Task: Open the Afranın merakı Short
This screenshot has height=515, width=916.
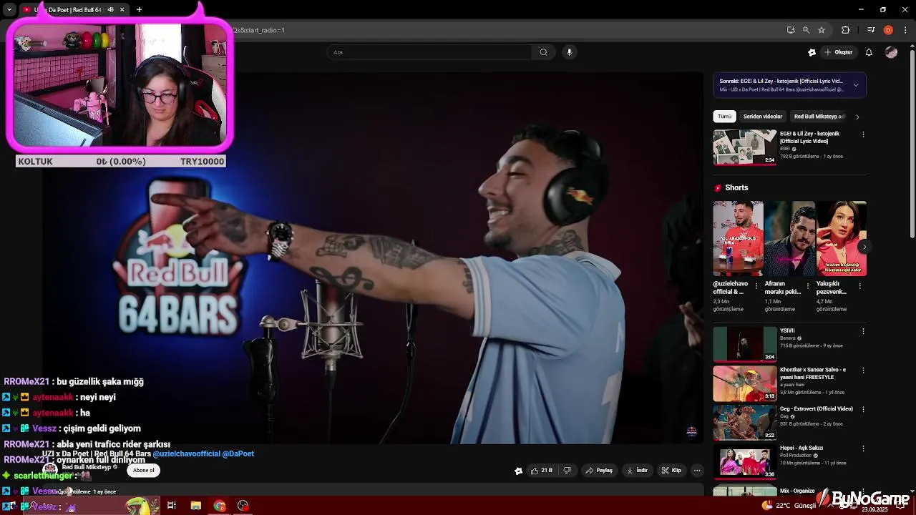Action: [789, 239]
